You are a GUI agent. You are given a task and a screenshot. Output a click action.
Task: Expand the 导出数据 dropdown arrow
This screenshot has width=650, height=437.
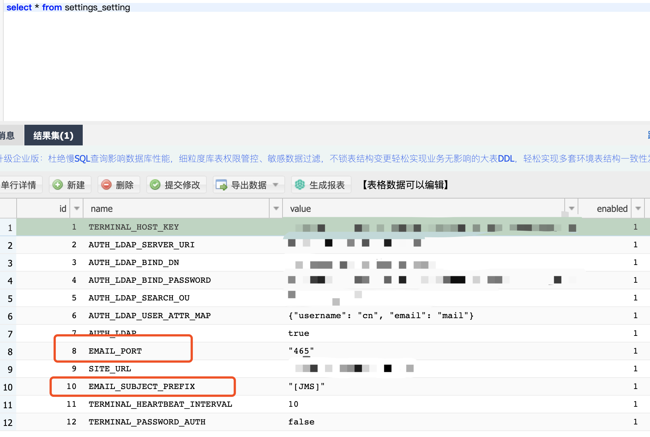pyautogui.click(x=276, y=185)
